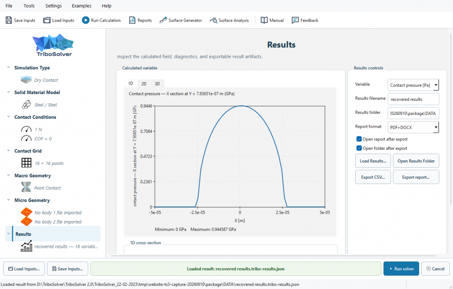Viewport: 453px width, 289px height.
Task: Click the Results folder path field
Action: click(x=414, y=113)
